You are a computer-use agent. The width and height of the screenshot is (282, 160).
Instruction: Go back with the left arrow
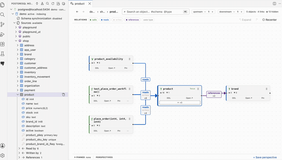coord(77,12)
